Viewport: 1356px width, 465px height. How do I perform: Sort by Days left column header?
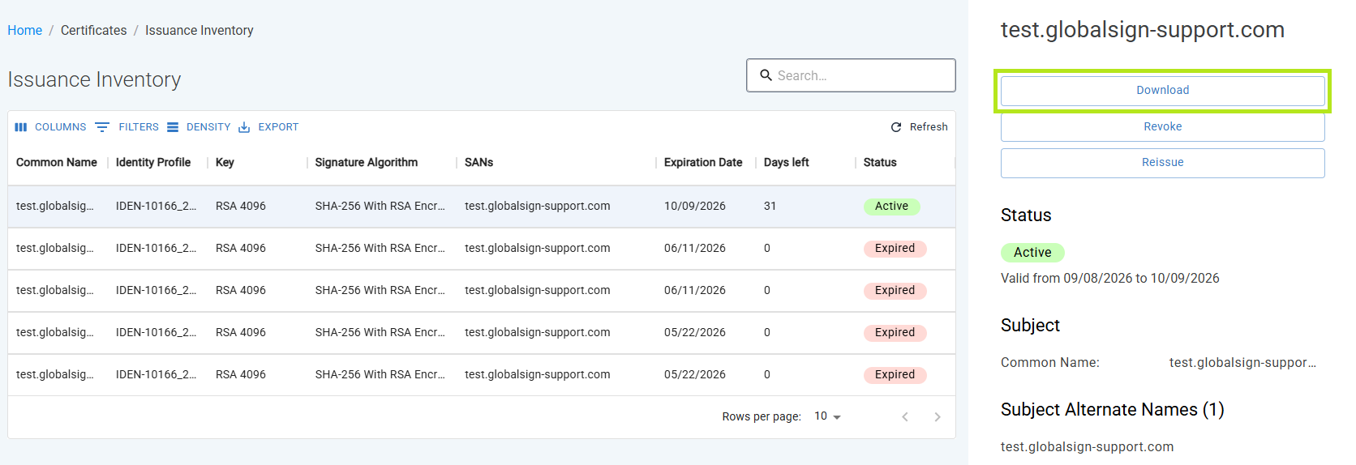[x=787, y=163]
